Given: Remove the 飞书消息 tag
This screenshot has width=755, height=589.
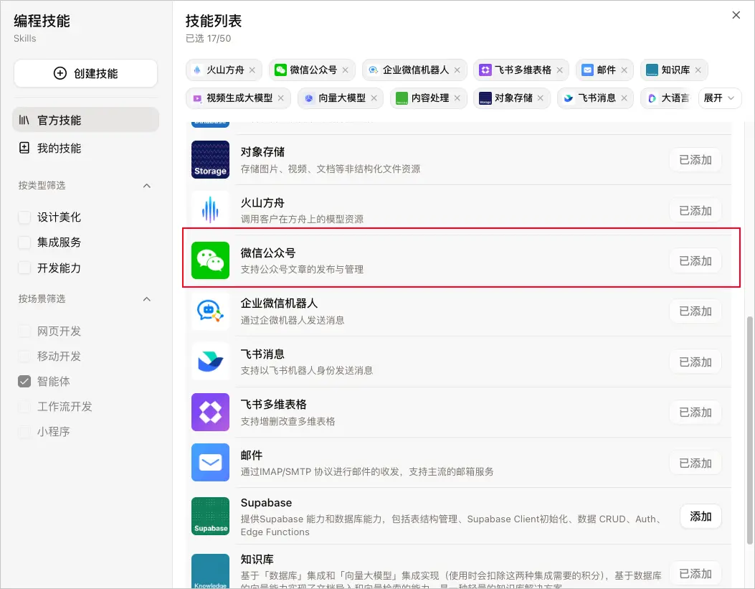Looking at the screenshot, I should 624,98.
